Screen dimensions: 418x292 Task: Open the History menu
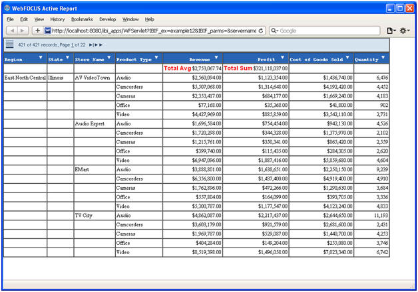pyautogui.click(x=57, y=19)
